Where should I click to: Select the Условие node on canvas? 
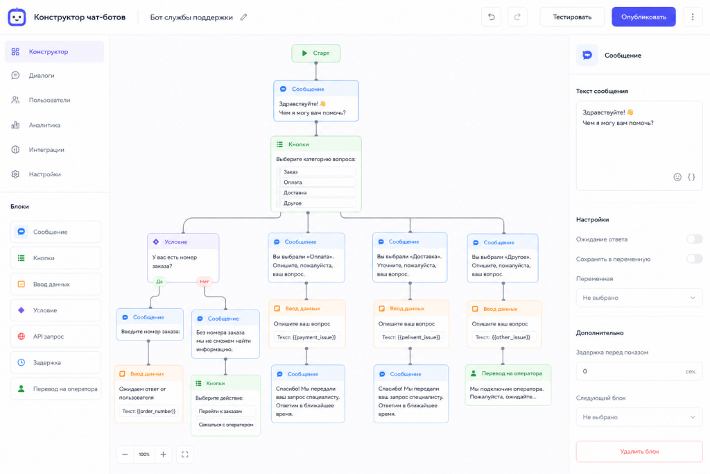coord(183,258)
